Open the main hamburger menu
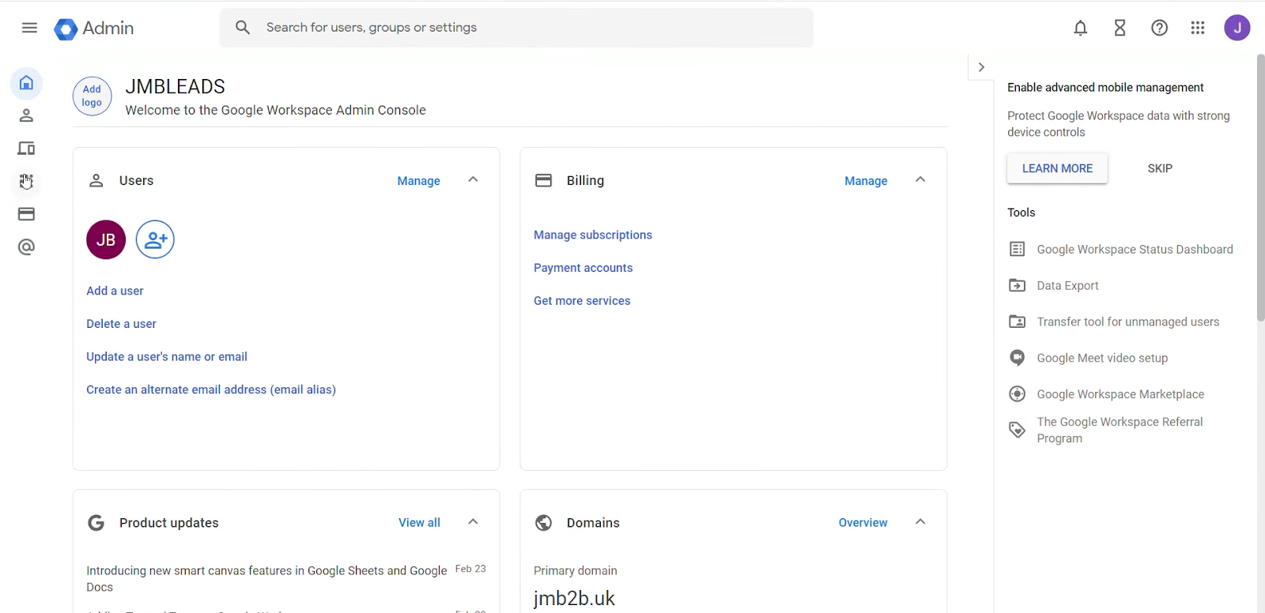This screenshot has height=613, width=1265. click(29, 28)
